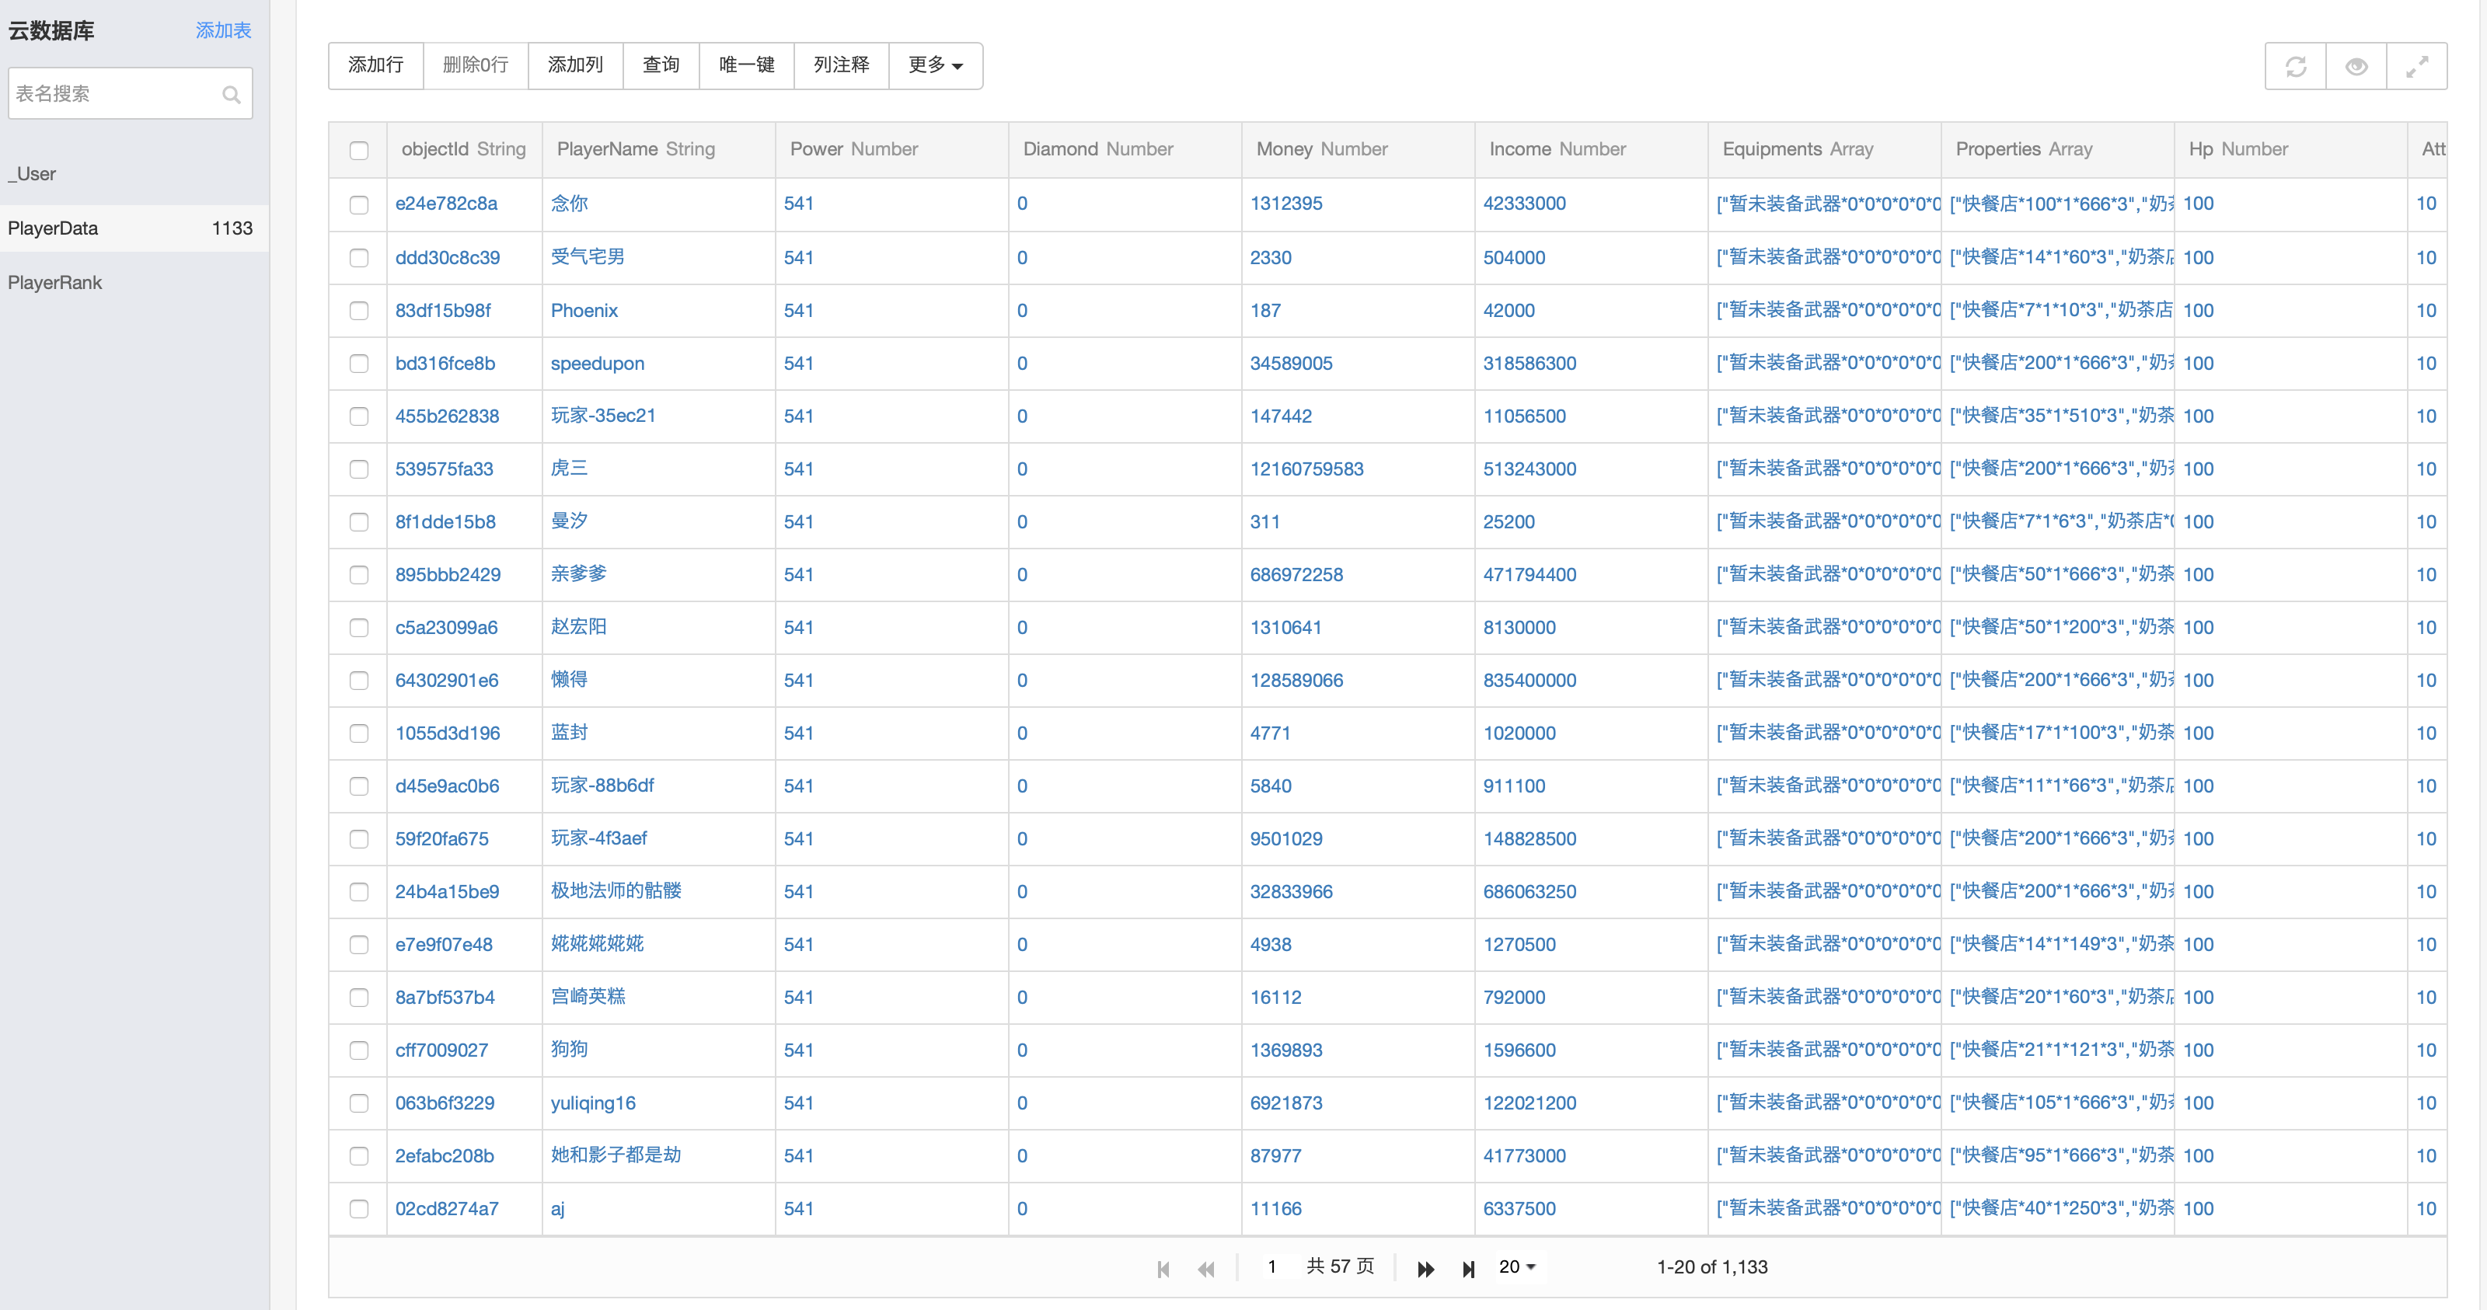Focus the 表名搜索 search field
Image resolution: width=2487 pixels, height=1310 pixels.
(131, 94)
